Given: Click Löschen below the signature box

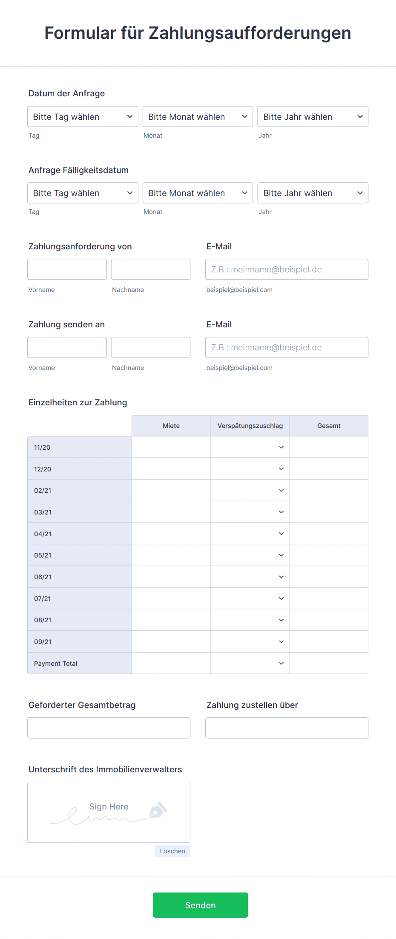Looking at the screenshot, I should (172, 851).
